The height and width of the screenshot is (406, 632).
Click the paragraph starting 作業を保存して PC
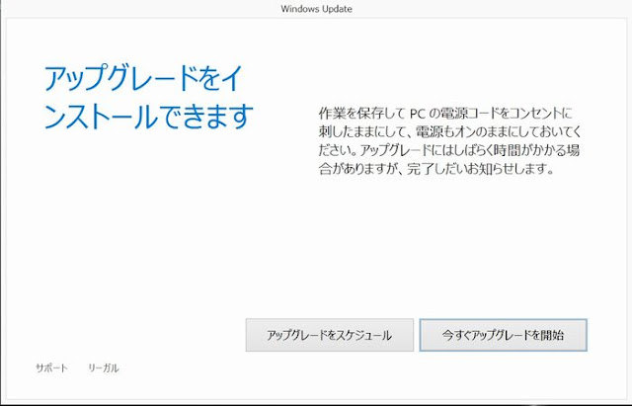(449, 140)
